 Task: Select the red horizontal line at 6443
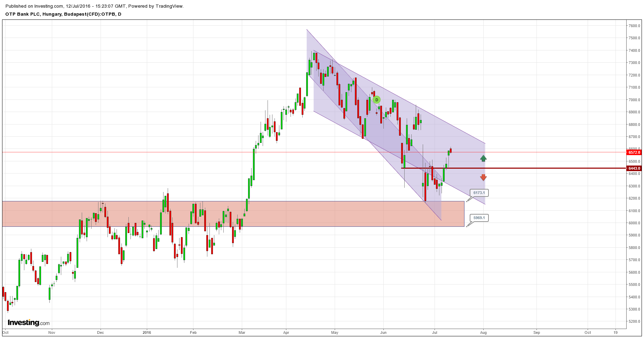pos(522,168)
